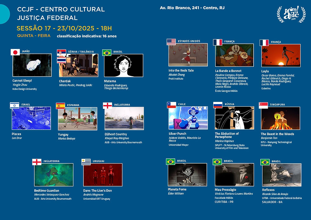This screenshot has width=311, height=220.
Task: Open the Pisces blue thumbnail
Action: tap(31, 118)
